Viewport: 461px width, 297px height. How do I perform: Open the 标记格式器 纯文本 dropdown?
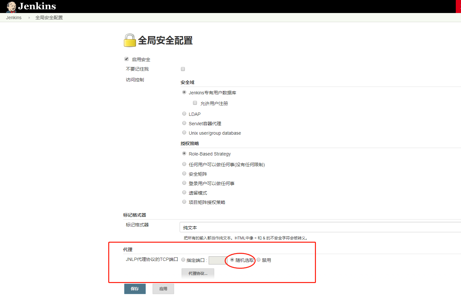320,227
